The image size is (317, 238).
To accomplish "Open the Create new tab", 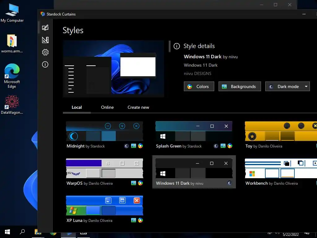I will point(138,108).
